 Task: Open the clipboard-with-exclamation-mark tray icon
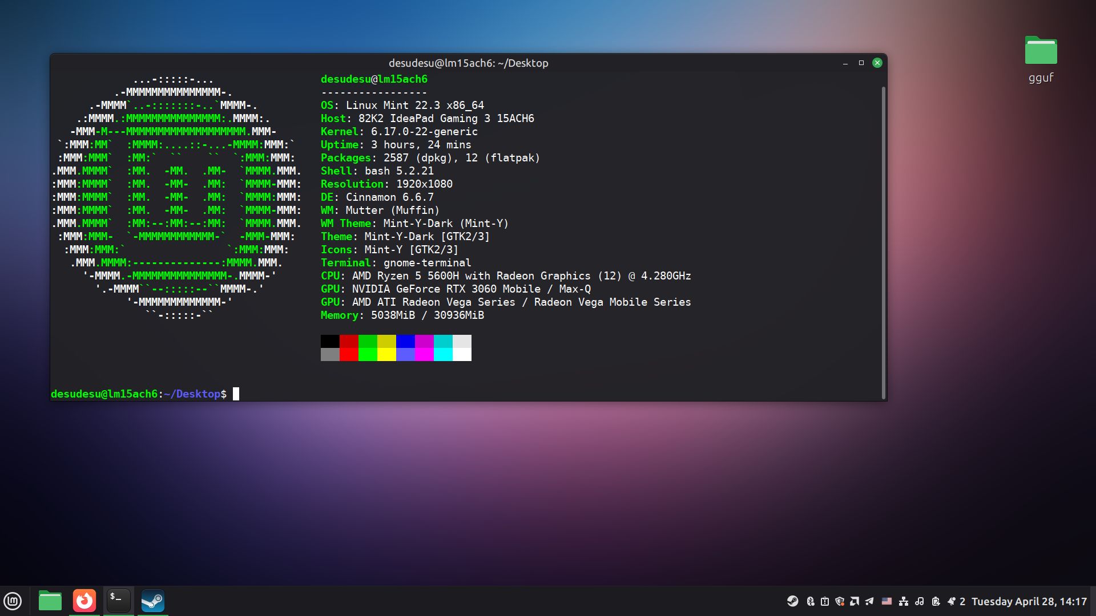click(x=825, y=601)
